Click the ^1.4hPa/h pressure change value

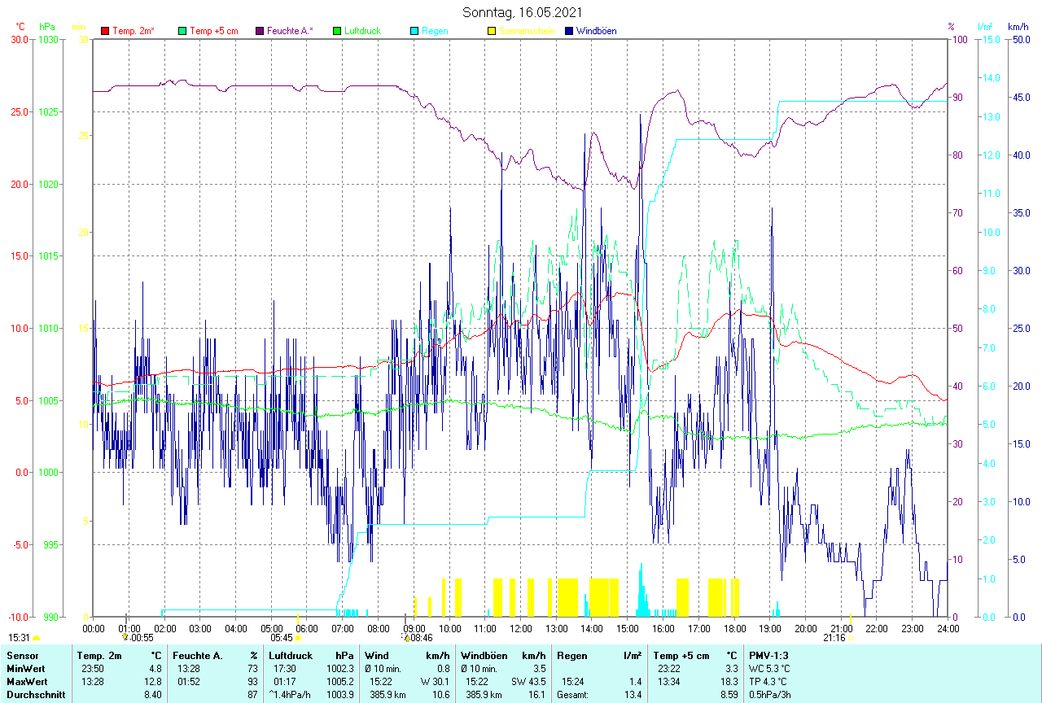click(x=291, y=694)
